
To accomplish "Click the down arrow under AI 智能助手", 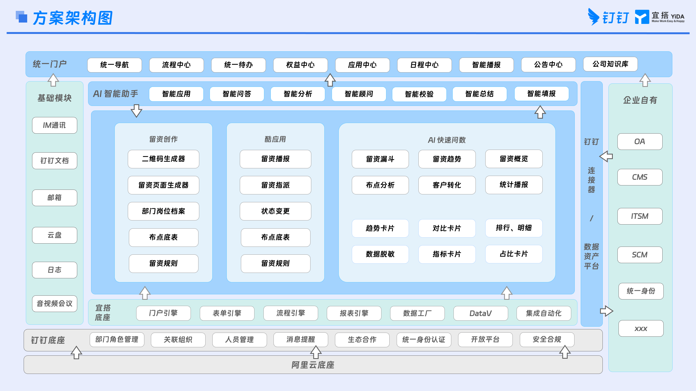I will coord(136,111).
